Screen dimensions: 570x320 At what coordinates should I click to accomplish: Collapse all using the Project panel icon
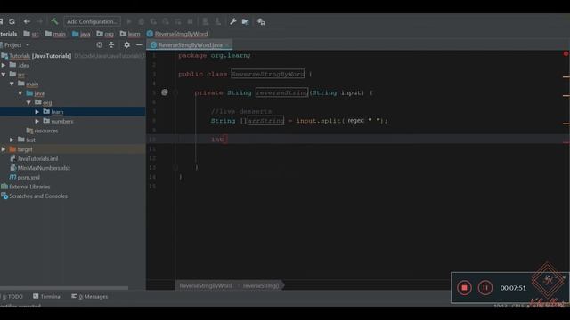click(x=111, y=45)
